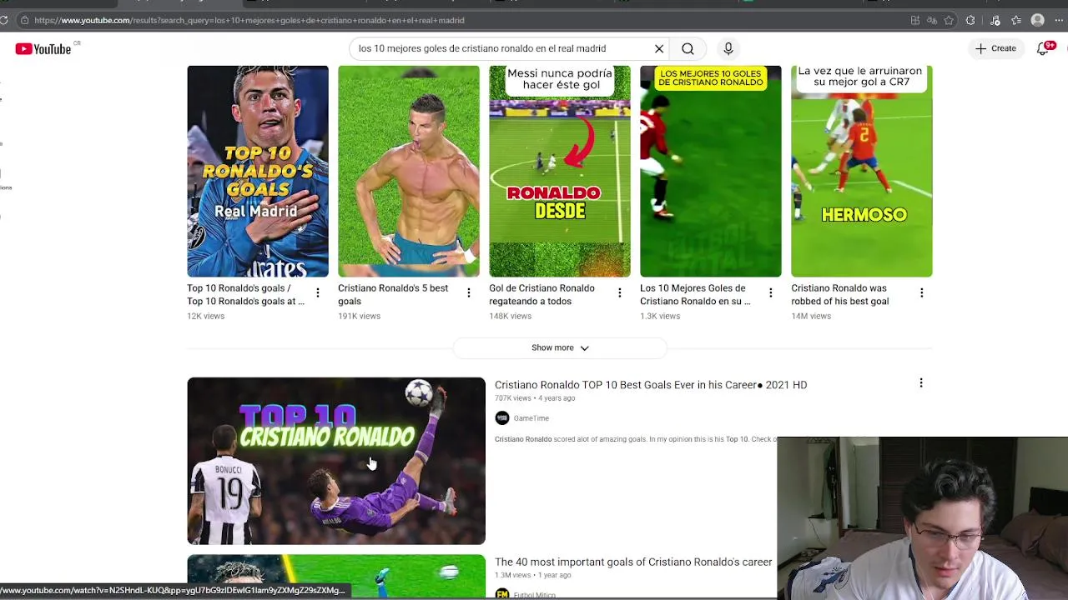Open the browser settings and more menu
The width and height of the screenshot is (1068, 600).
(1060, 20)
